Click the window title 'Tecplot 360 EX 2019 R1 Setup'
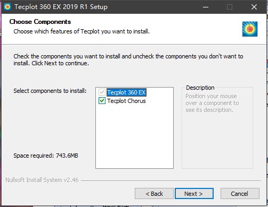268x207 pixels. pyautogui.click(x=61, y=7)
